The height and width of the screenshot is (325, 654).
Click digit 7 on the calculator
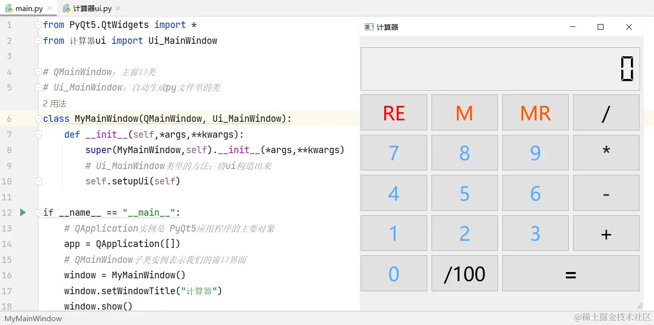(x=393, y=153)
